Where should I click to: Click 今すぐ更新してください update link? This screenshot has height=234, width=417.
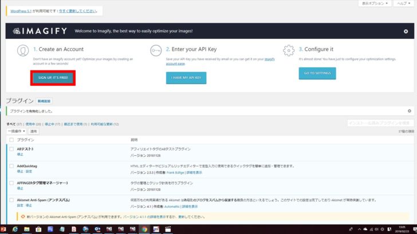point(77,11)
